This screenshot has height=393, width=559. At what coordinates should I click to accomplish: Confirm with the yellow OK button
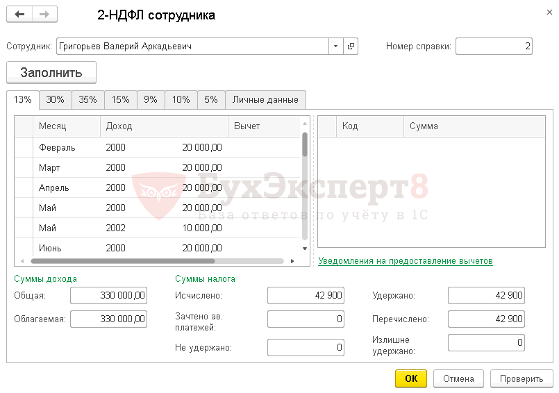tap(411, 378)
